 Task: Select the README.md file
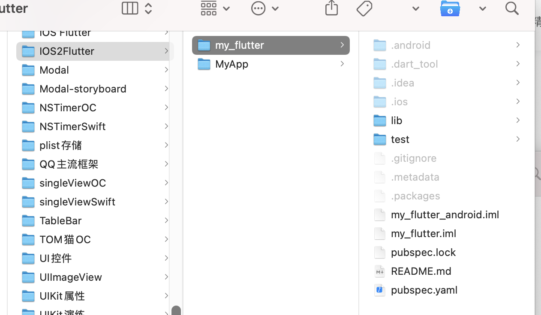[421, 271]
